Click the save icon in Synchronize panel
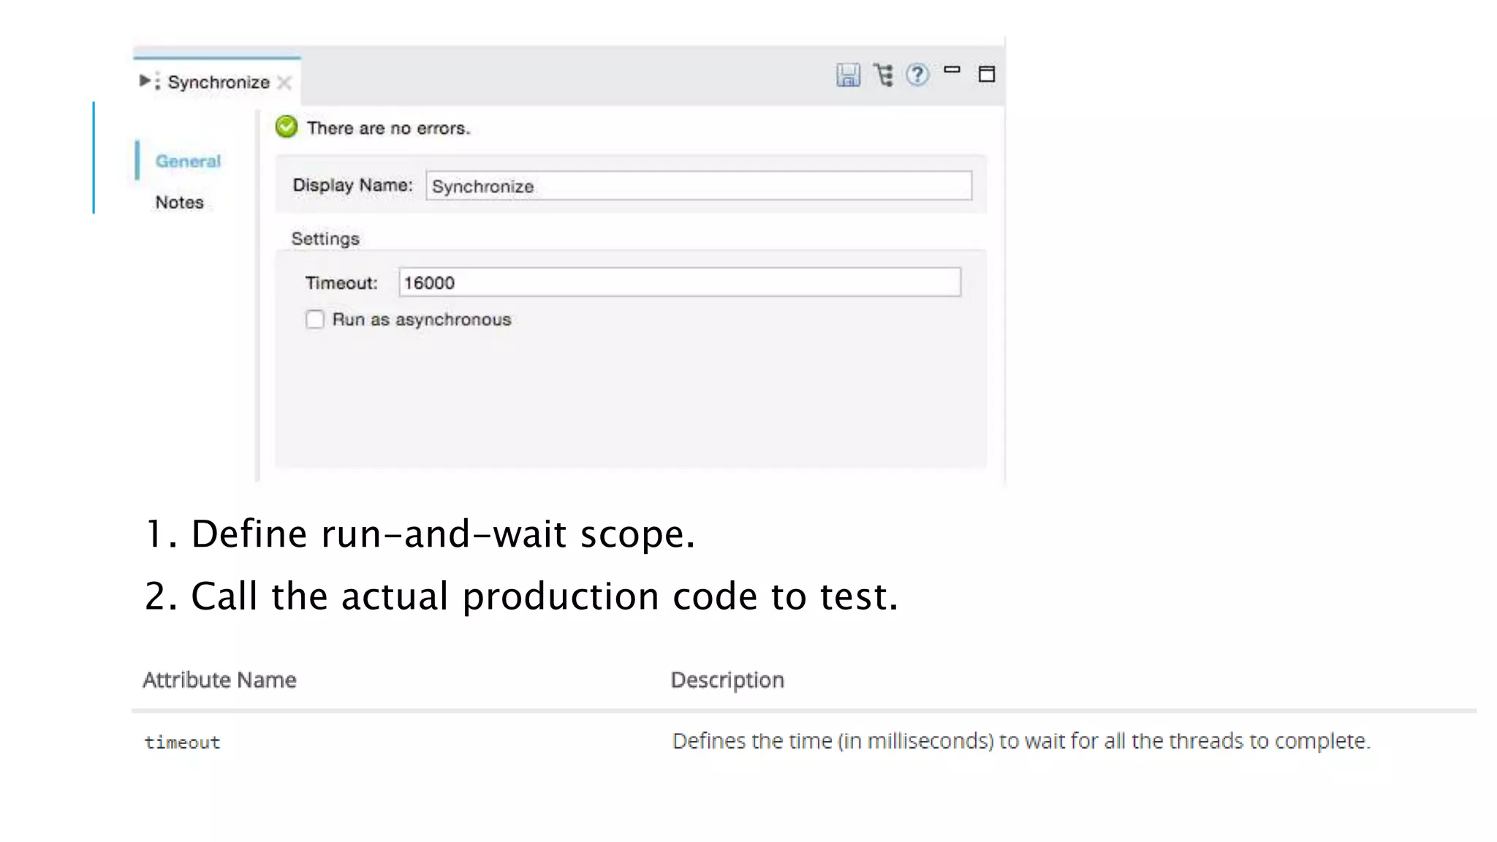Viewport: 1497px width, 842px height. coord(848,75)
